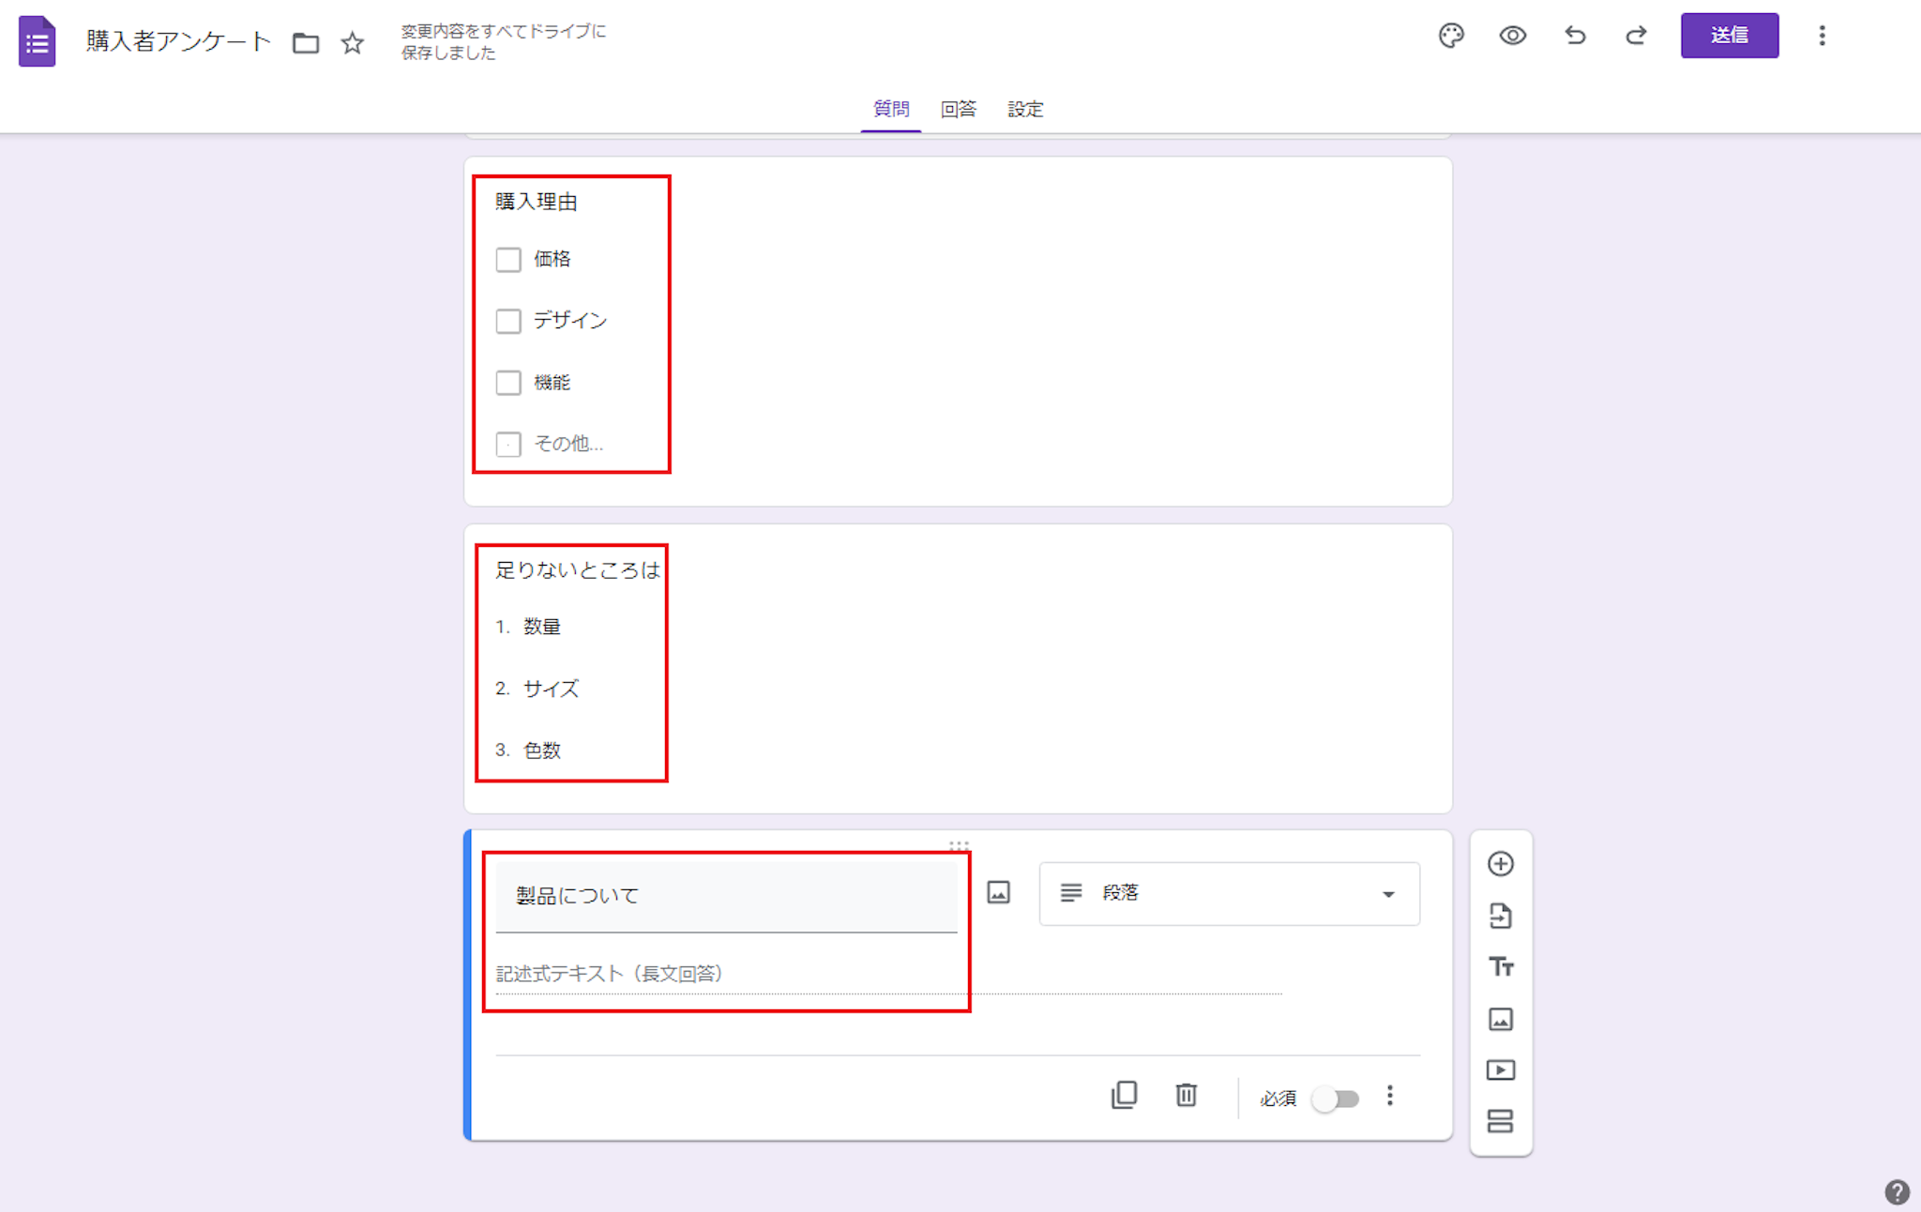
Task: Open question options three-dot menu
Action: [1390, 1096]
